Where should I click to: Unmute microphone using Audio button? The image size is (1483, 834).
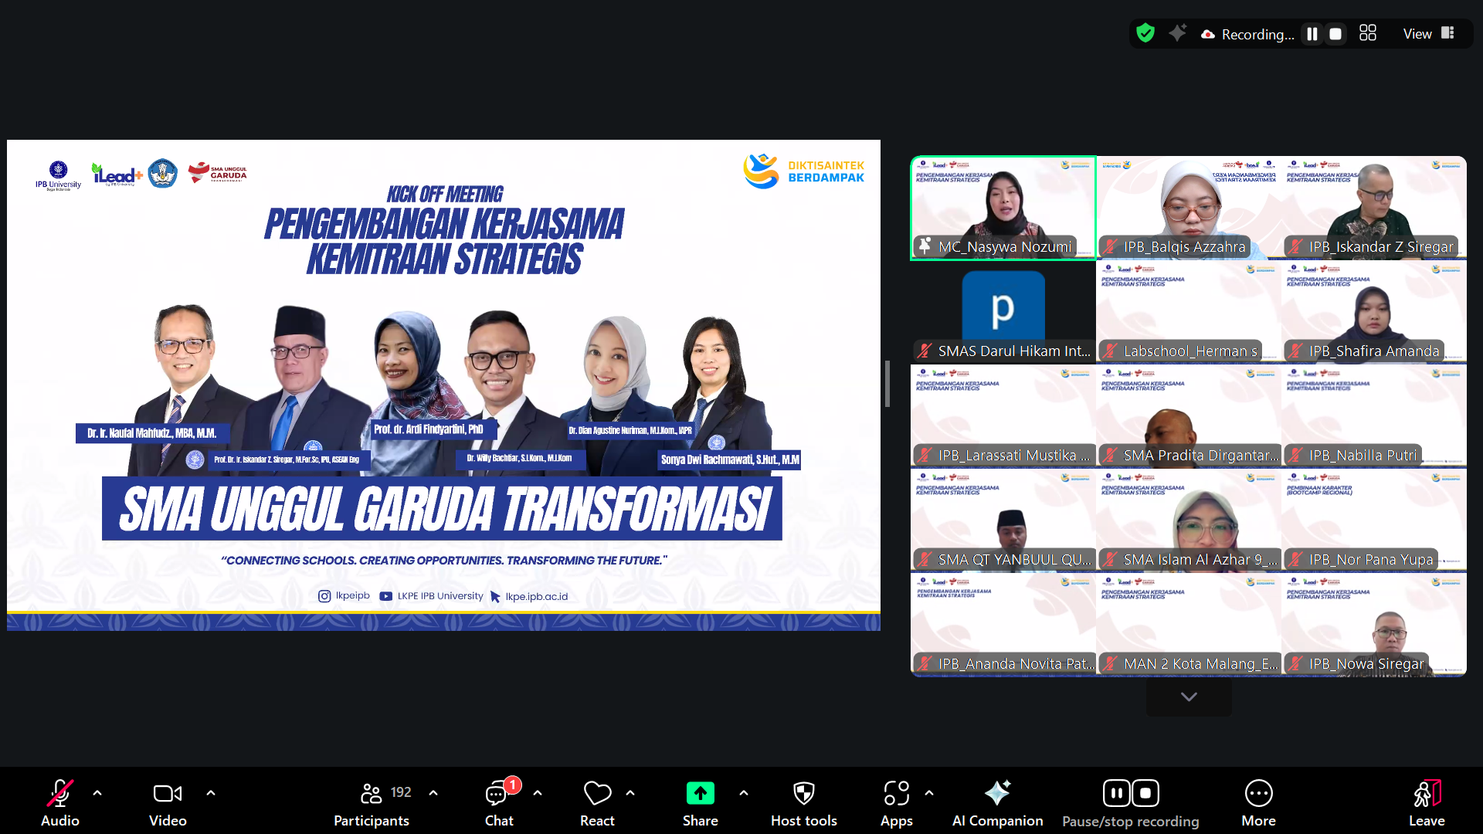point(60,803)
